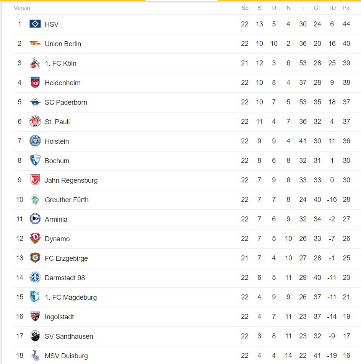
Task: Select the Dynamo club crest
Action: (x=35, y=239)
